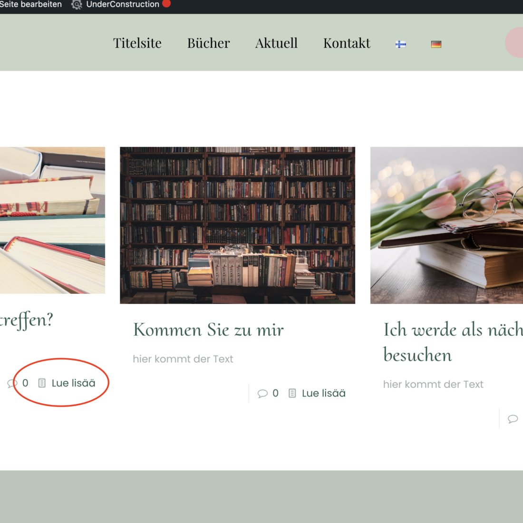Click 'Seite bearbeiten' in admin bar
Screen dimensions: 523x523
click(31, 5)
